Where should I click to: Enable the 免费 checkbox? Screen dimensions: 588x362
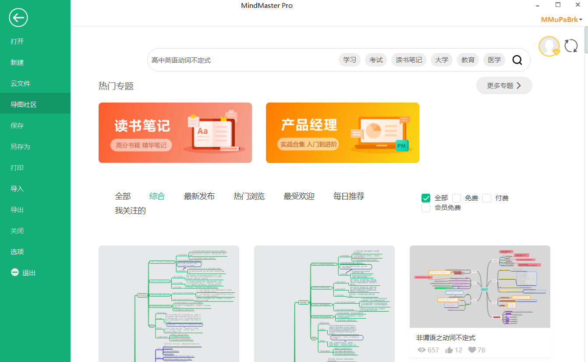click(457, 198)
